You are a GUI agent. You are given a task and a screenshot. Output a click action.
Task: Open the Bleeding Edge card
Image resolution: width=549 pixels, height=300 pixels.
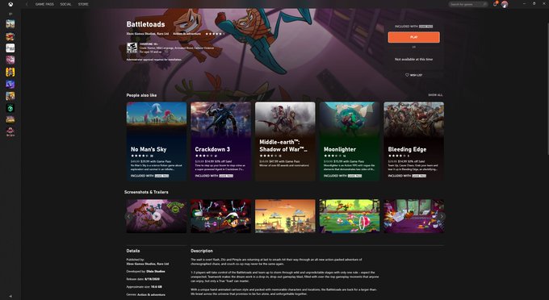tap(413, 141)
